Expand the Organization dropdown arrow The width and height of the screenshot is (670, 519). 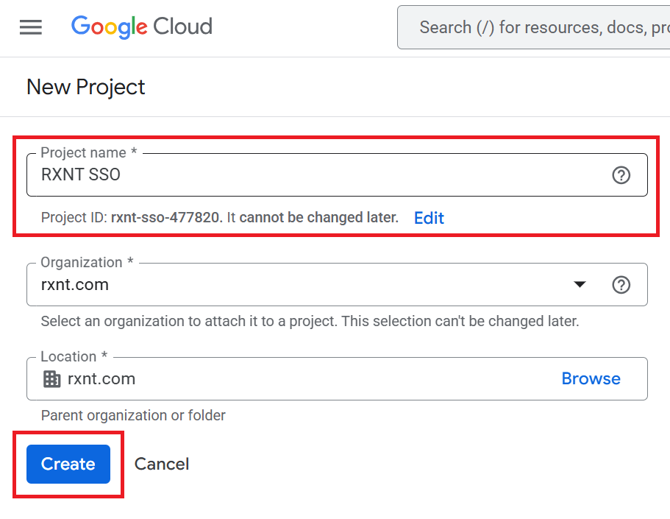coord(580,285)
